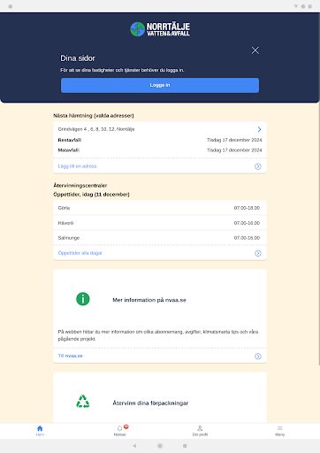Viewport: 320px width, 453px height.
Task: Select the Häverö opening hours row
Action: tap(160, 223)
